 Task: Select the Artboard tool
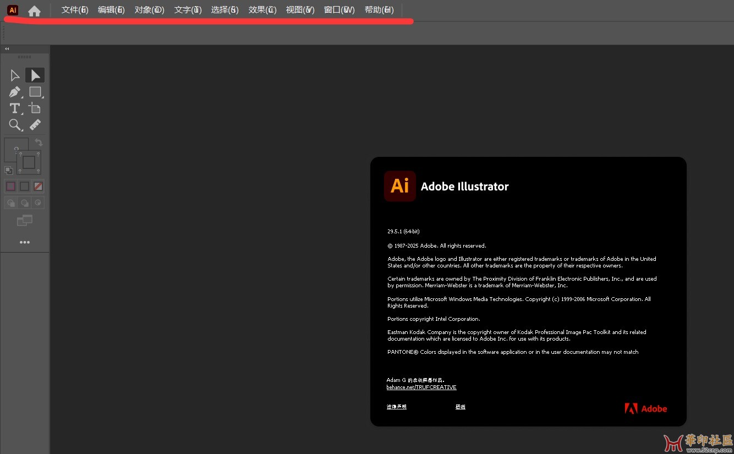[x=35, y=108]
